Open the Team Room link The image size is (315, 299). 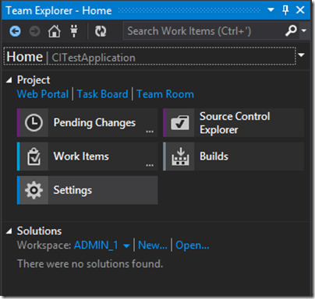click(x=165, y=94)
